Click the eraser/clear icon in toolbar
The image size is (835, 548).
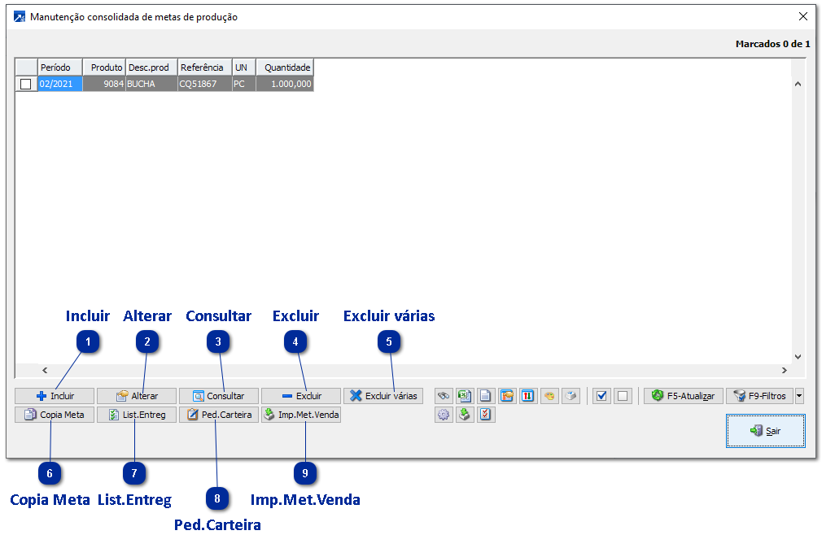(x=571, y=396)
